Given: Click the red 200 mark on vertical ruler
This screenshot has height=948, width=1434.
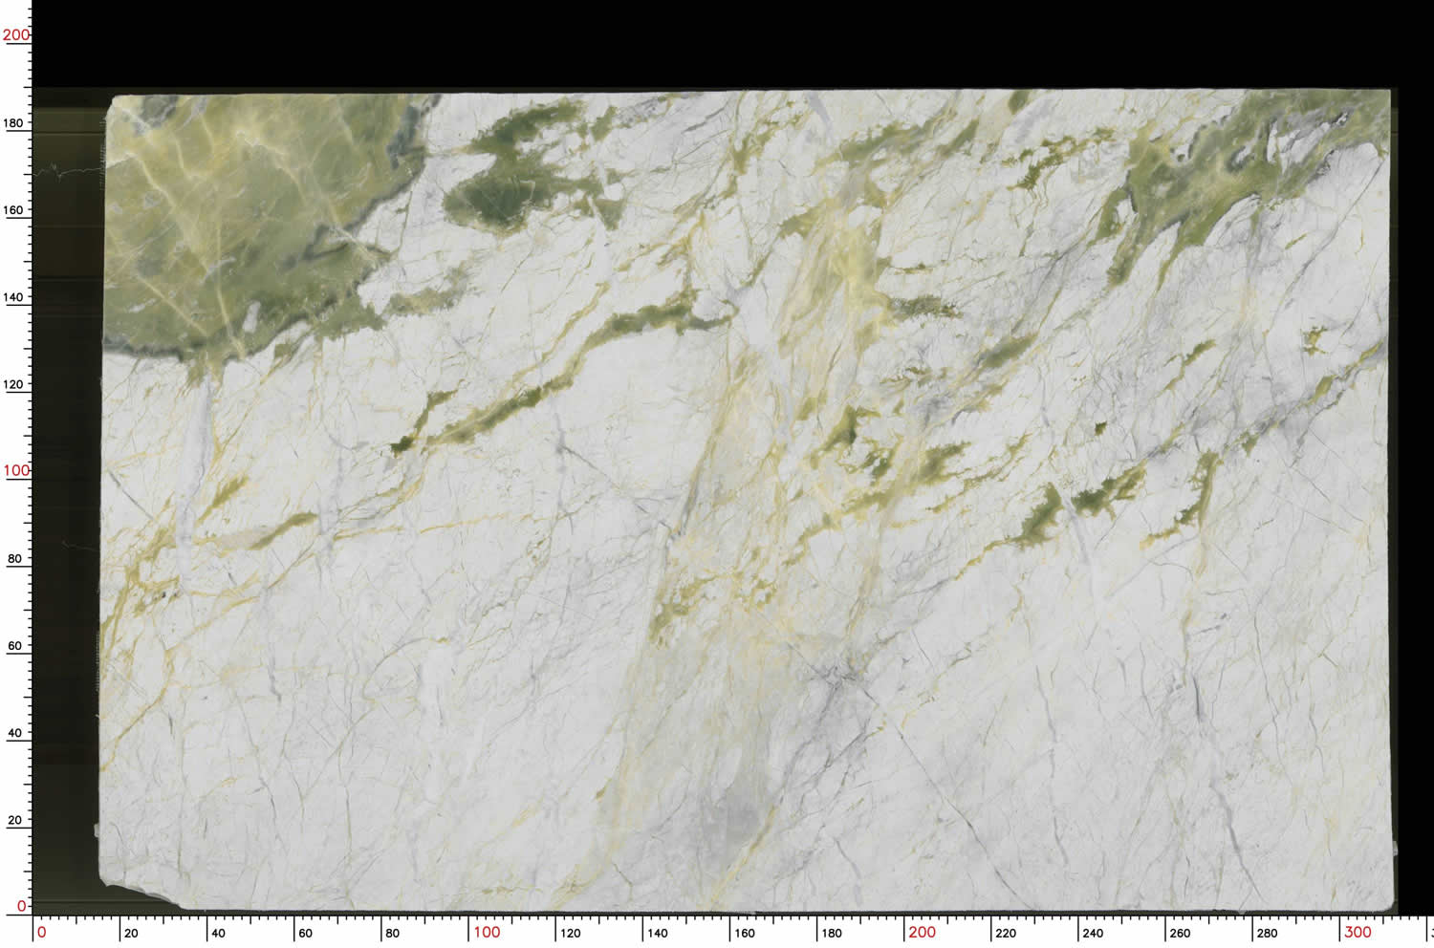Looking at the screenshot, I should point(16,35).
